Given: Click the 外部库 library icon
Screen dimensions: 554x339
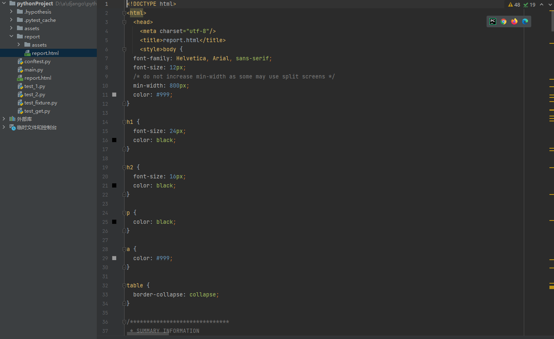Looking at the screenshot, I should point(12,119).
